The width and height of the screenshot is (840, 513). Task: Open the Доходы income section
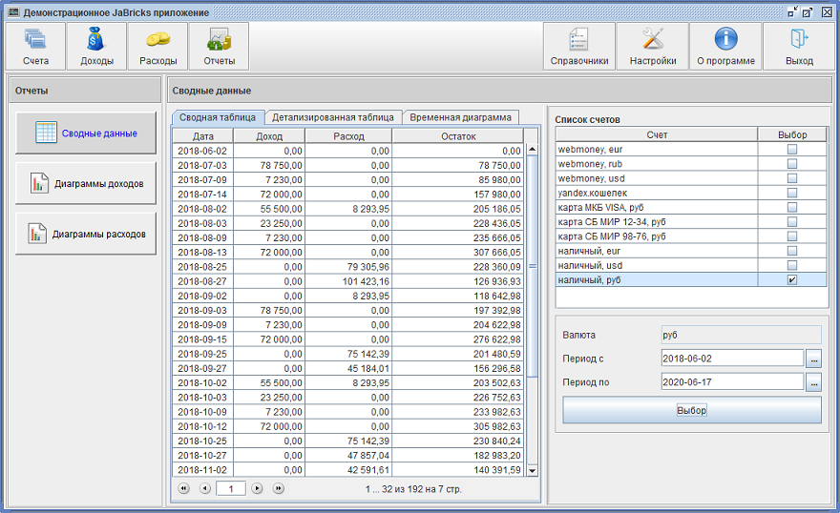pos(96,46)
